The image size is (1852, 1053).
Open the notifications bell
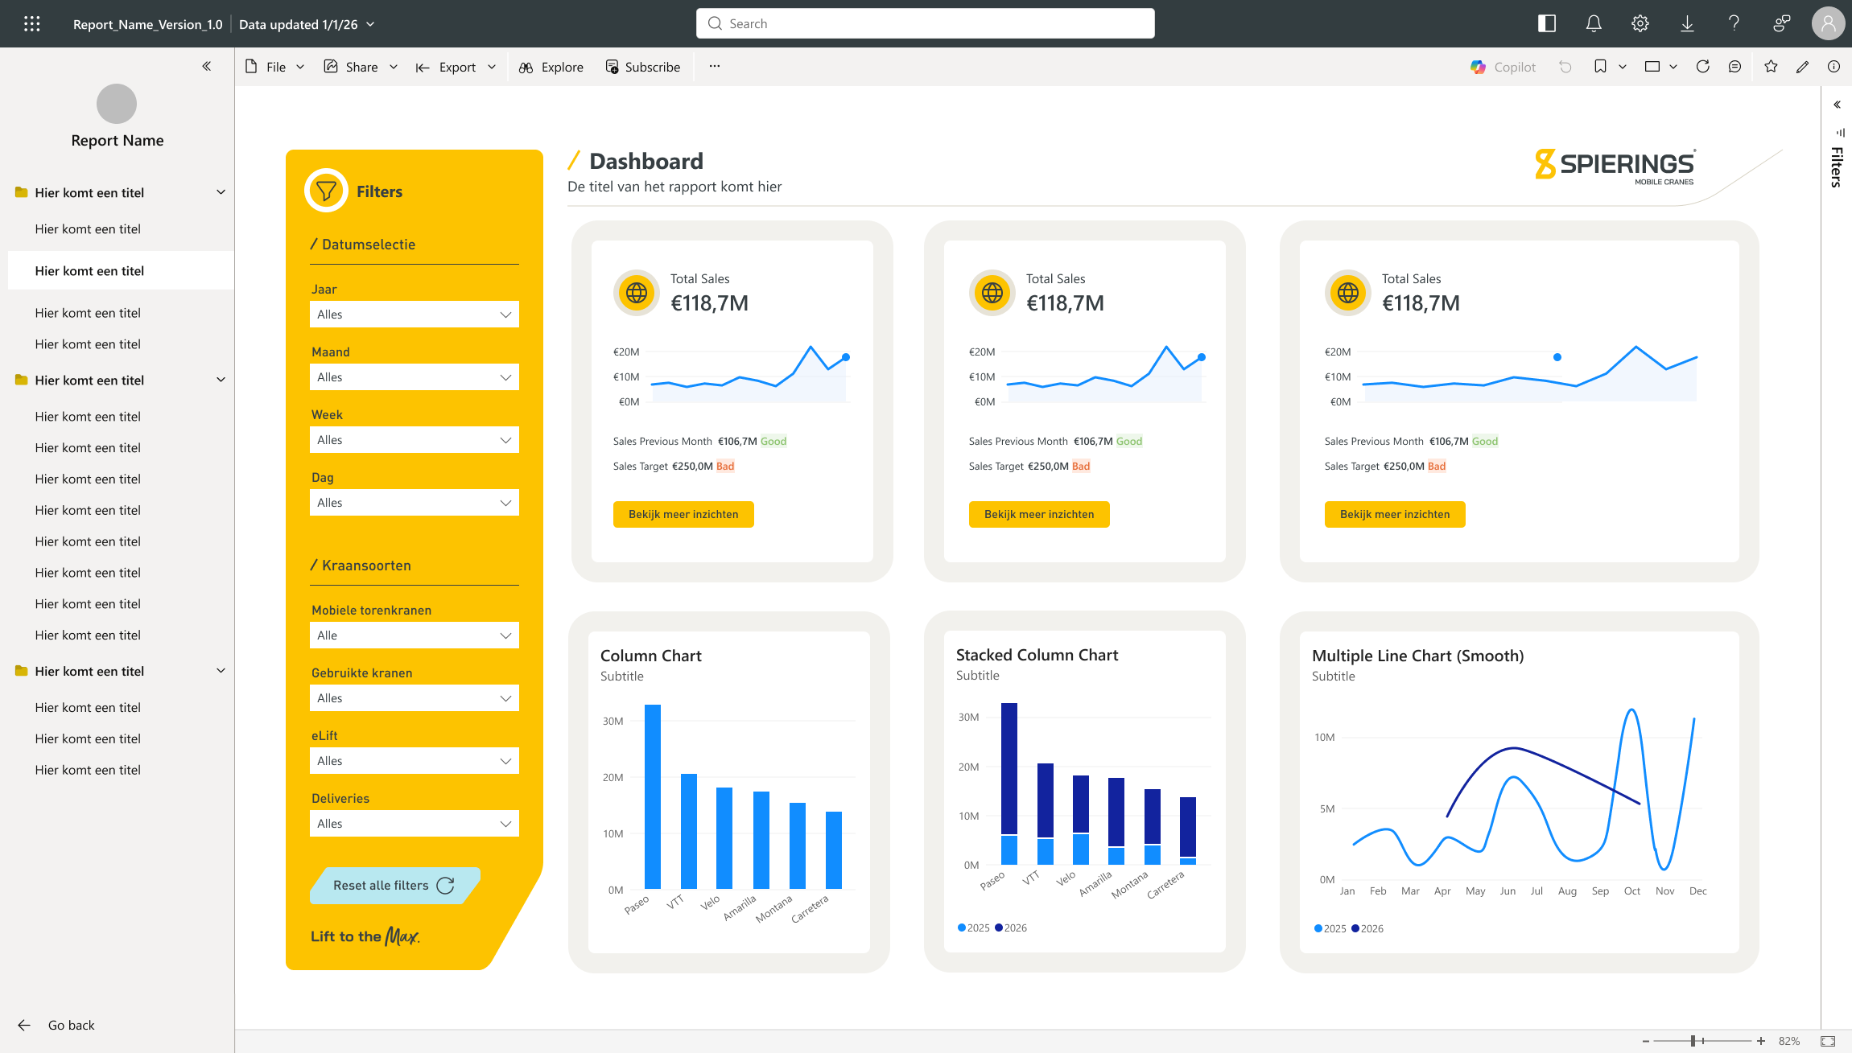tap(1594, 24)
